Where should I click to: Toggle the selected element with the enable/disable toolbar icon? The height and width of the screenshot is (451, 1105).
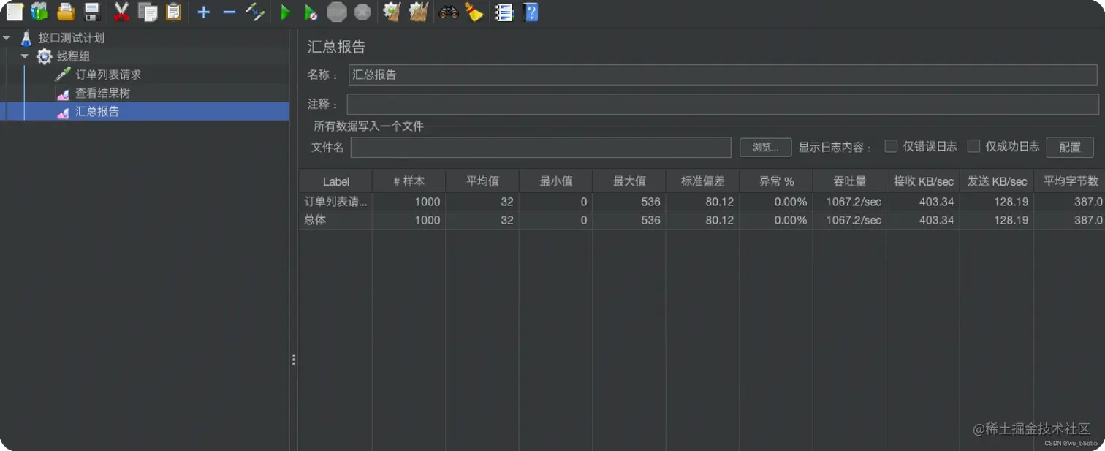coord(255,12)
